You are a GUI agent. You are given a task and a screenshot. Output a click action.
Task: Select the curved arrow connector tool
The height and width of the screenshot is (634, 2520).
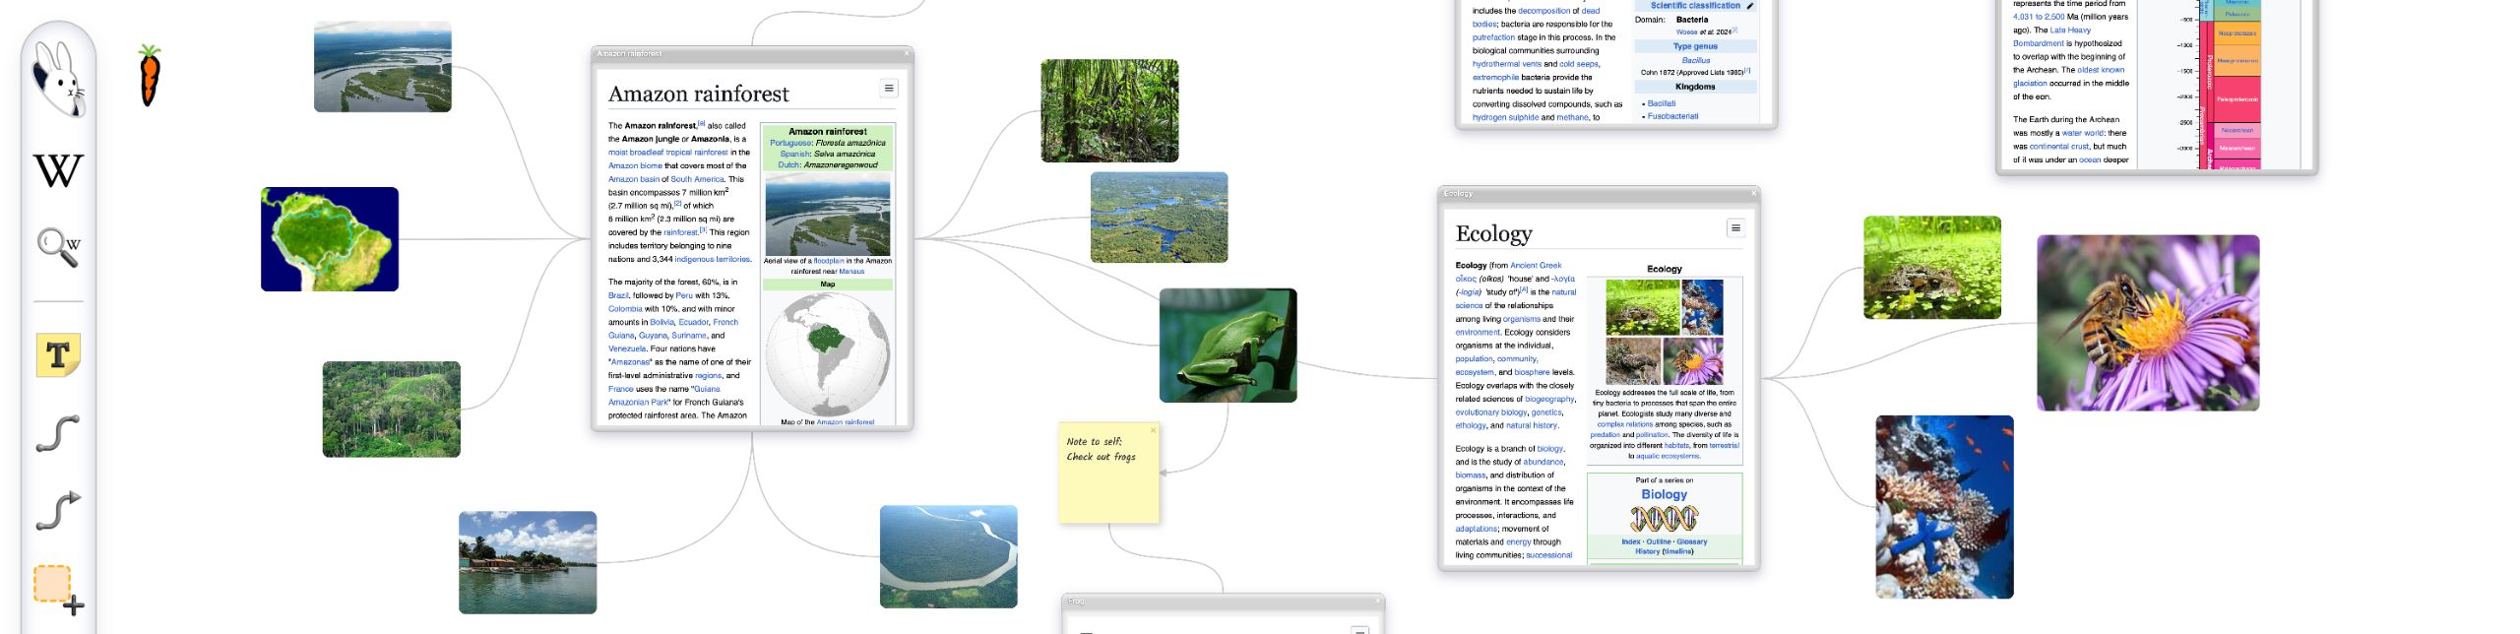(58, 511)
